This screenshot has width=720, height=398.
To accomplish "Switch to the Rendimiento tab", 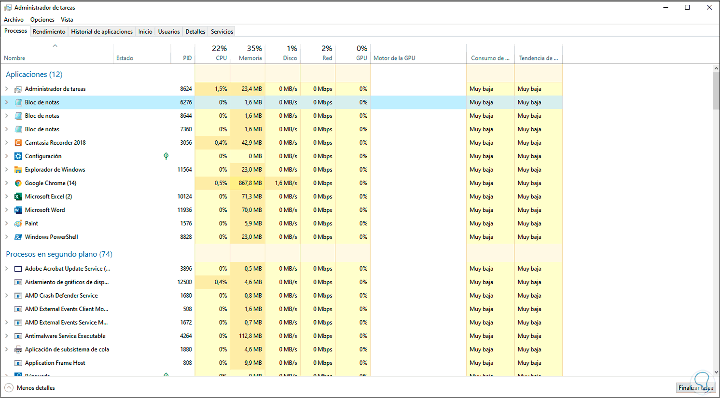I will coord(49,32).
